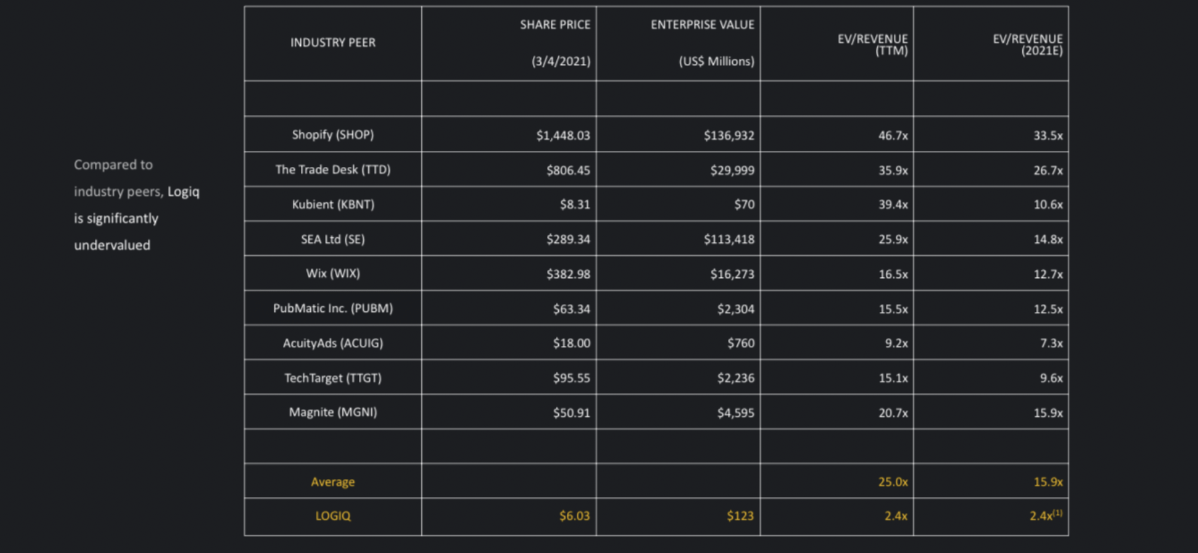The image size is (1198, 553).
Task: Select AcuityAds (ACUIG) share price $18.00
Action: coord(572,343)
